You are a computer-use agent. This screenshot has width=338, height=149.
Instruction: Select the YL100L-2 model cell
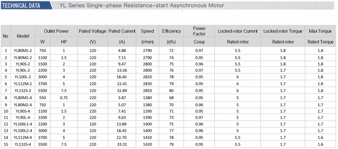click(23, 77)
